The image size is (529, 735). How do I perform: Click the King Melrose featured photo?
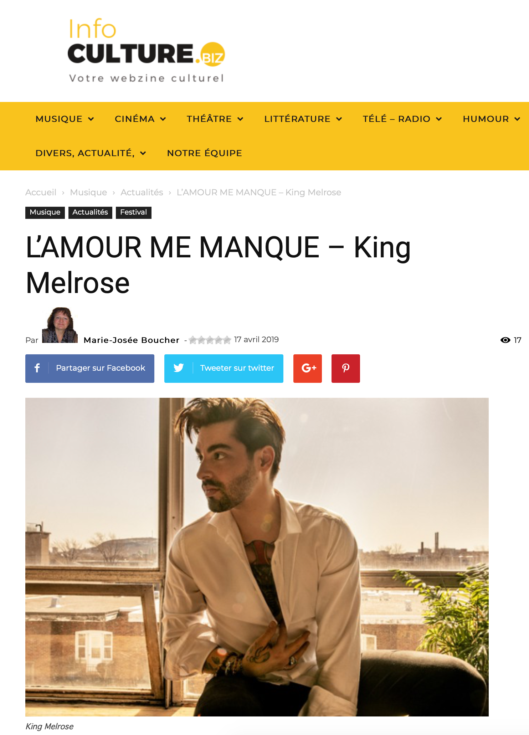pyautogui.click(x=257, y=557)
